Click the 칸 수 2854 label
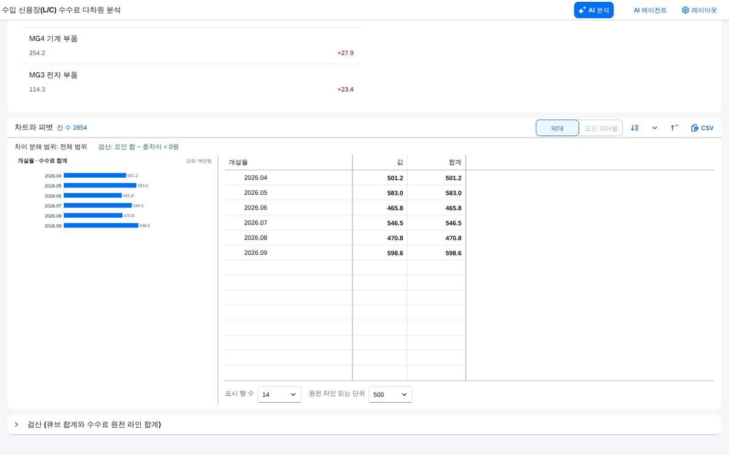Image resolution: width=729 pixels, height=455 pixels. [x=72, y=128]
